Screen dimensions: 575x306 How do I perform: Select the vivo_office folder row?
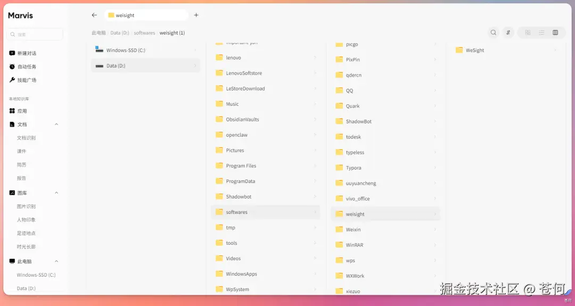click(385, 199)
